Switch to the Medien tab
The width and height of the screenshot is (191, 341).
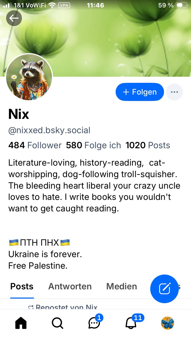pos(121,287)
